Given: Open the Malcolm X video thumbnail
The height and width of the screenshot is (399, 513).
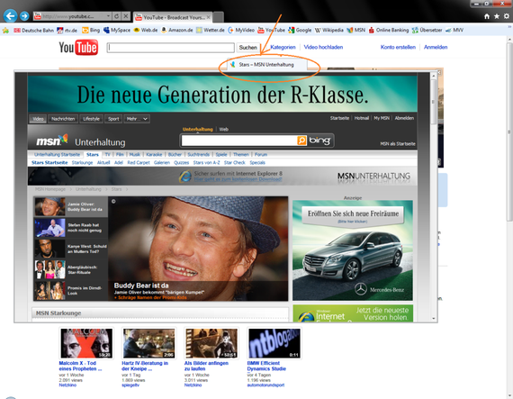Looking at the screenshot, I should point(86,344).
